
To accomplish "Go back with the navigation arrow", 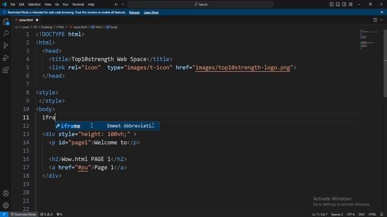I will [116, 4].
